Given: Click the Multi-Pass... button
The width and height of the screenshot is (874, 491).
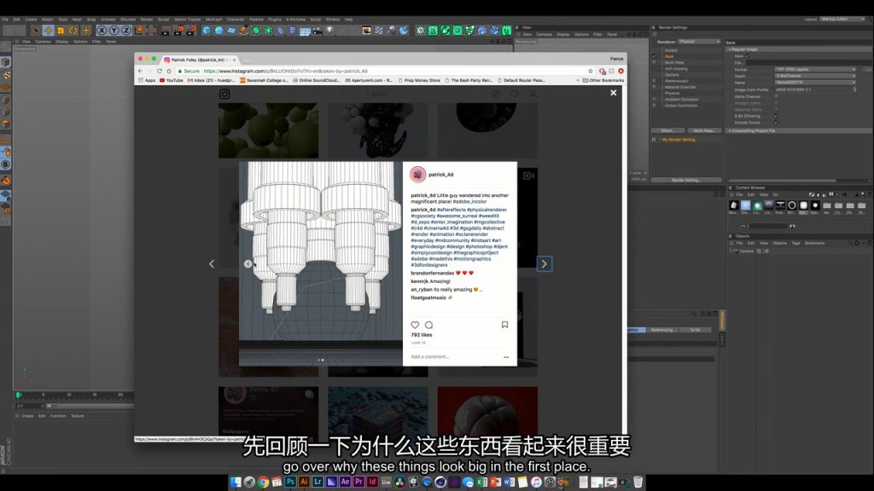Looking at the screenshot, I should pos(704,130).
